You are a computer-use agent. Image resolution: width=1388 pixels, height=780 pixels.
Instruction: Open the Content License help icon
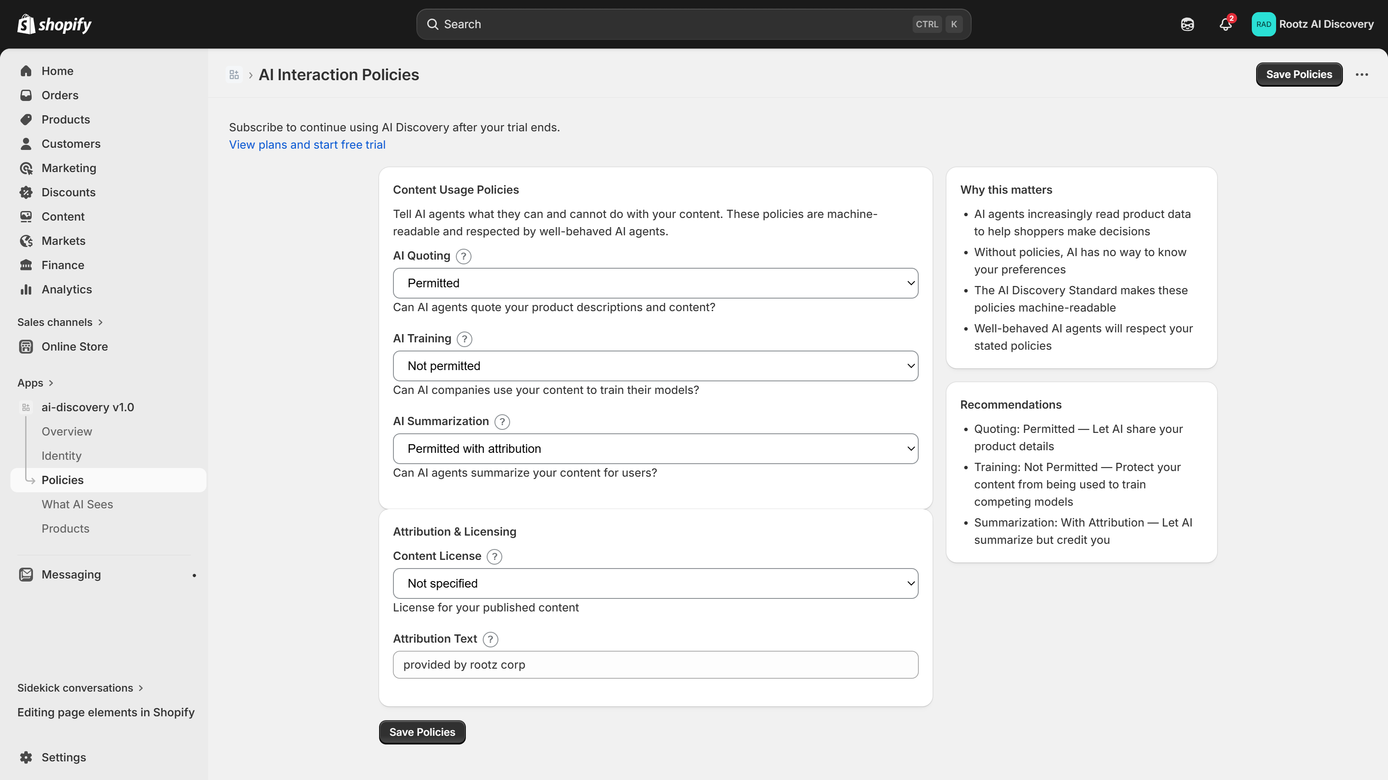494,556
